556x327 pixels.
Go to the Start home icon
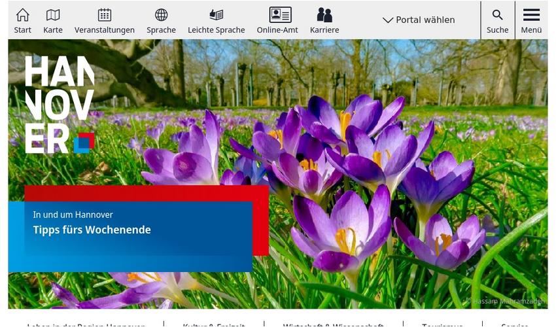(x=22, y=15)
